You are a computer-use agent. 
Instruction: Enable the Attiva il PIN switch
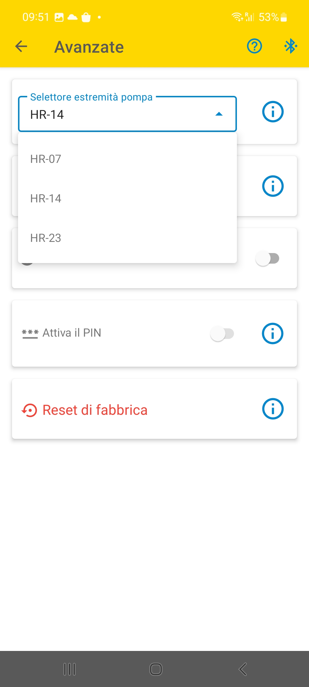point(222,334)
